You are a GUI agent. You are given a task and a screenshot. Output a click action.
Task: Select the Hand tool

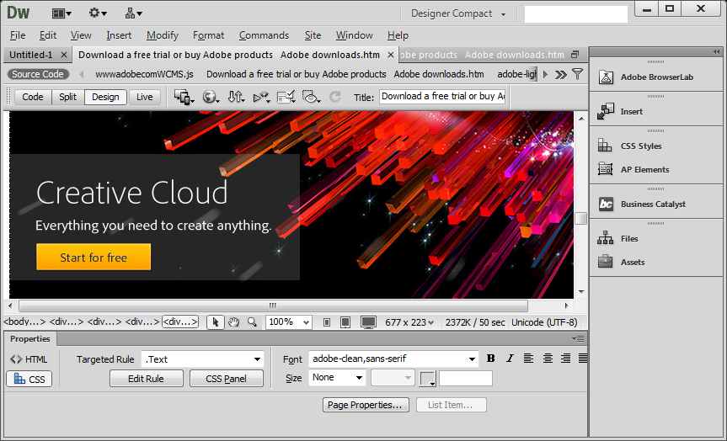233,322
